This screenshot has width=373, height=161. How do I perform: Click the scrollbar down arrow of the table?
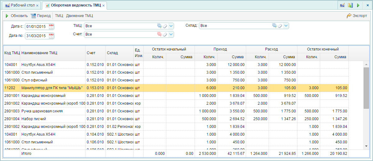tap(366, 146)
